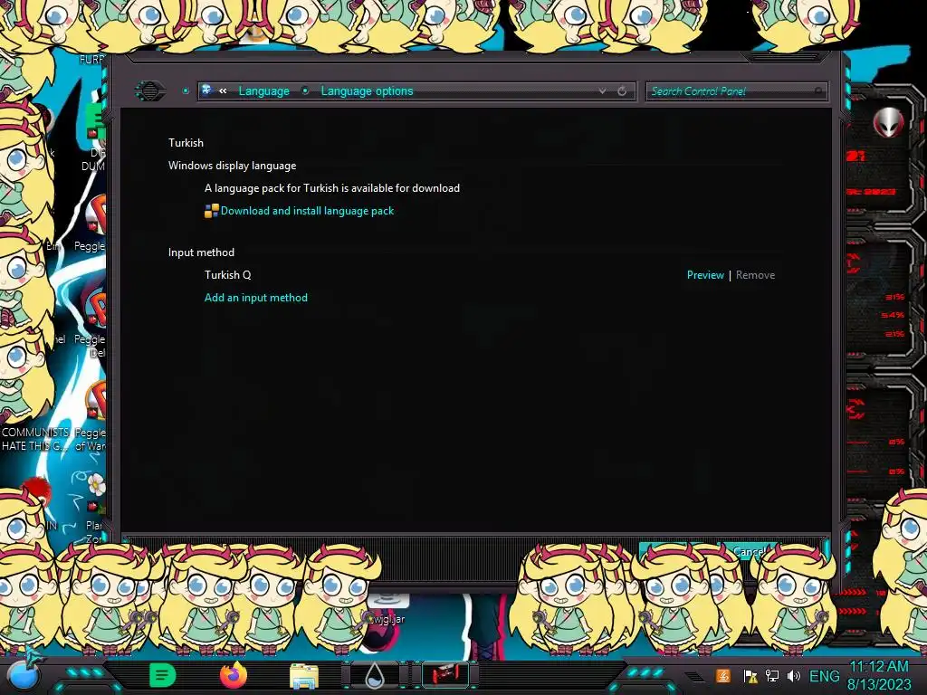
Task: Open the clock showing 11:12 AM
Action: coord(878,675)
